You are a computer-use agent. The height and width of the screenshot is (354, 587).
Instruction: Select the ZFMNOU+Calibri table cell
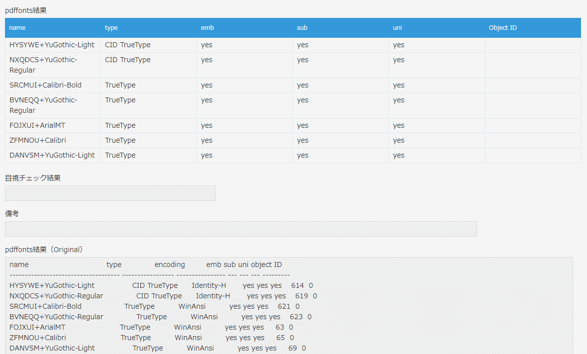(53, 141)
